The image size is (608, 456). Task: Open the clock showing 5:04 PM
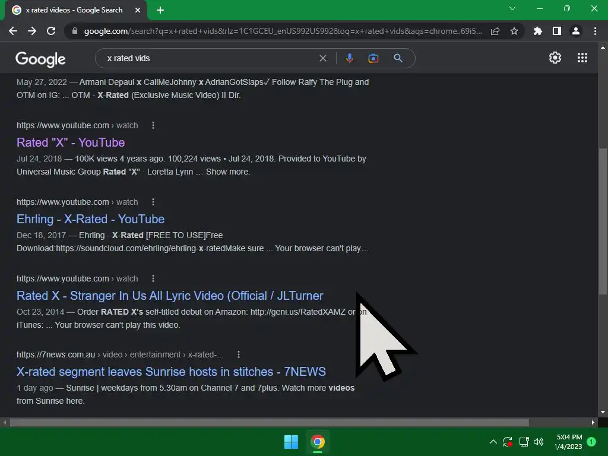[568, 442]
